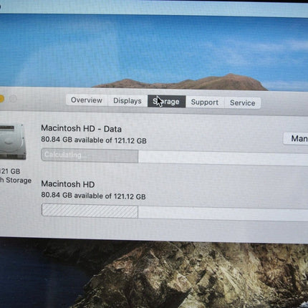
Task: Click the "Macintosh HD" volume name in second row
Action: [x=68, y=184]
